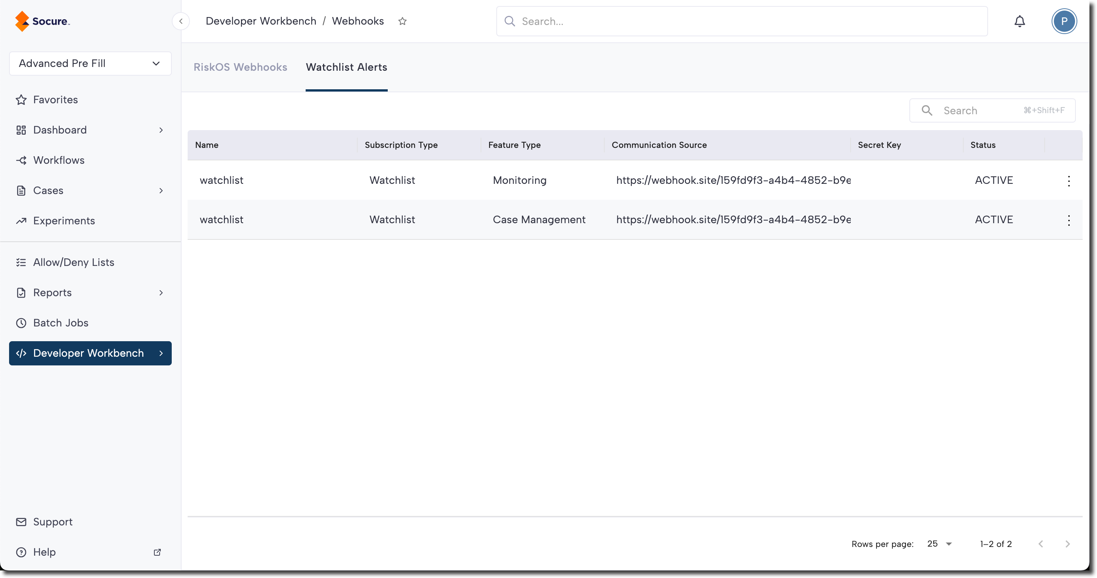Open the Support link
This screenshot has height=578, width=1097.
pos(52,522)
